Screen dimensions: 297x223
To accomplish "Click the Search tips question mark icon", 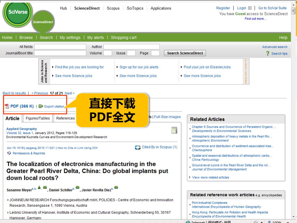I will [268, 53].
